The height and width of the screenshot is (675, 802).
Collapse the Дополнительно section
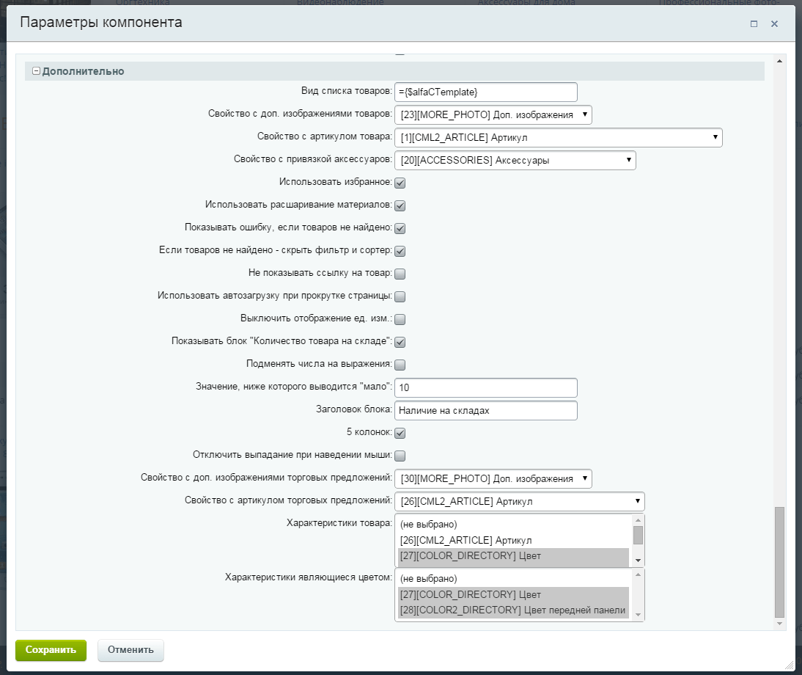(37, 71)
